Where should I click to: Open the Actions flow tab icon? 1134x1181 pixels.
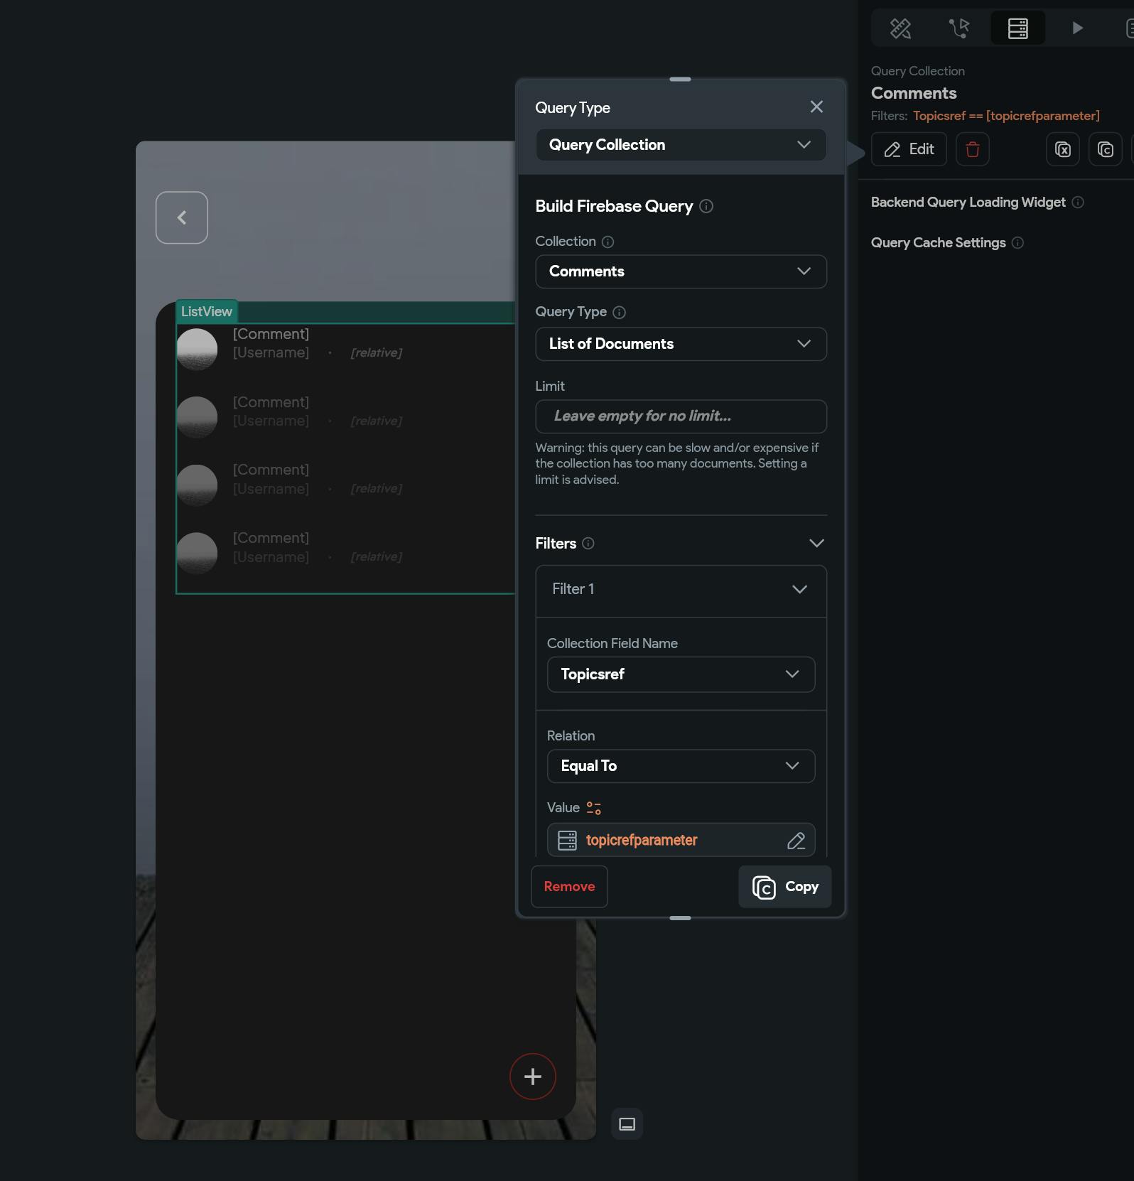click(x=959, y=28)
